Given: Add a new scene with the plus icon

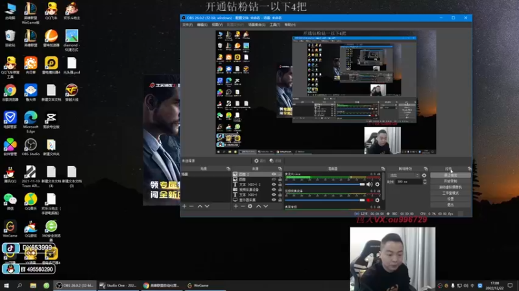Looking at the screenshot, I should coord(184,206).
